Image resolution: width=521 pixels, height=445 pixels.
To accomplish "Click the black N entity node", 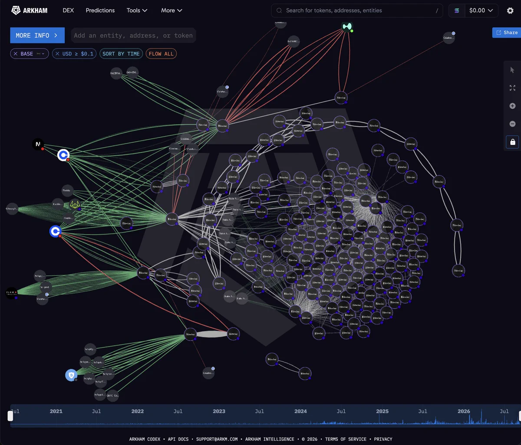I will [38, 144].
